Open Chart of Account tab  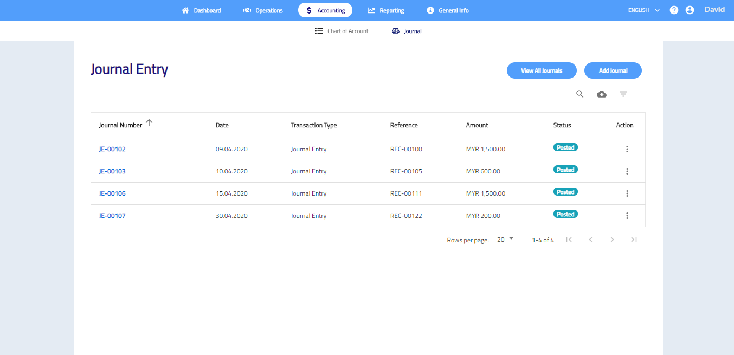click(x=342, y=31)
